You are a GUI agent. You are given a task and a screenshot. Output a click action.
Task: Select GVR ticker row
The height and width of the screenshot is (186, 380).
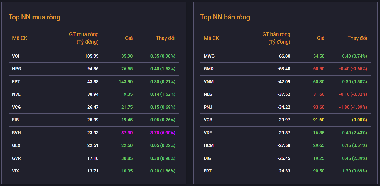pyautogui.click(x=94, y=158)
